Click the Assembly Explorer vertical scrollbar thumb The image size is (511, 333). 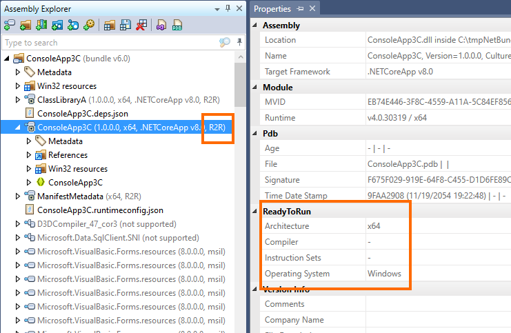tap(240, 85)
